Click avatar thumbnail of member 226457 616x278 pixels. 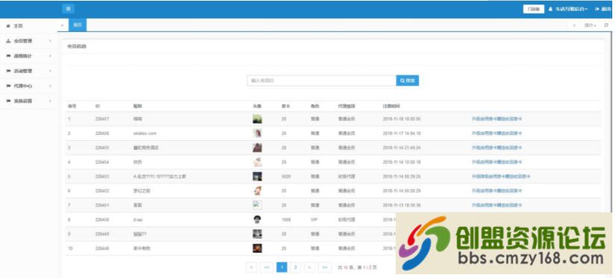click(x=258, y=119)
